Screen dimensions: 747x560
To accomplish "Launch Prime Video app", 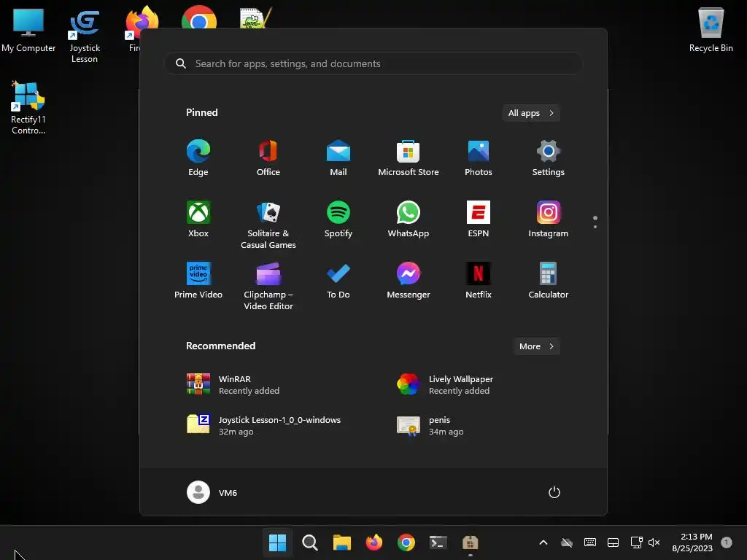I will point(198,281).
